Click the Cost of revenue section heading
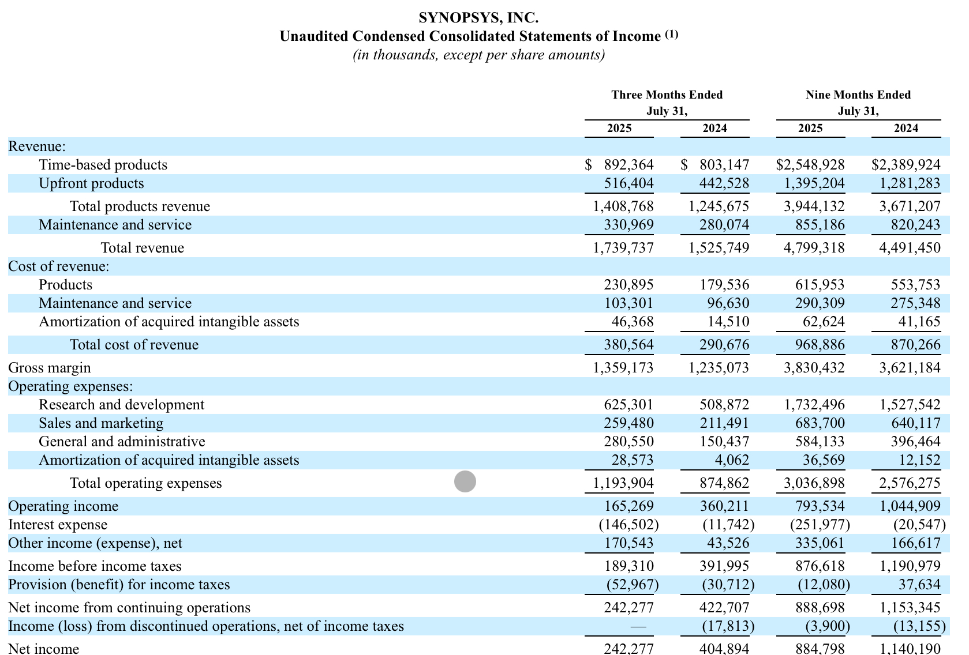Viewport: 969px width, 655px height. click(x=58, y=266)
